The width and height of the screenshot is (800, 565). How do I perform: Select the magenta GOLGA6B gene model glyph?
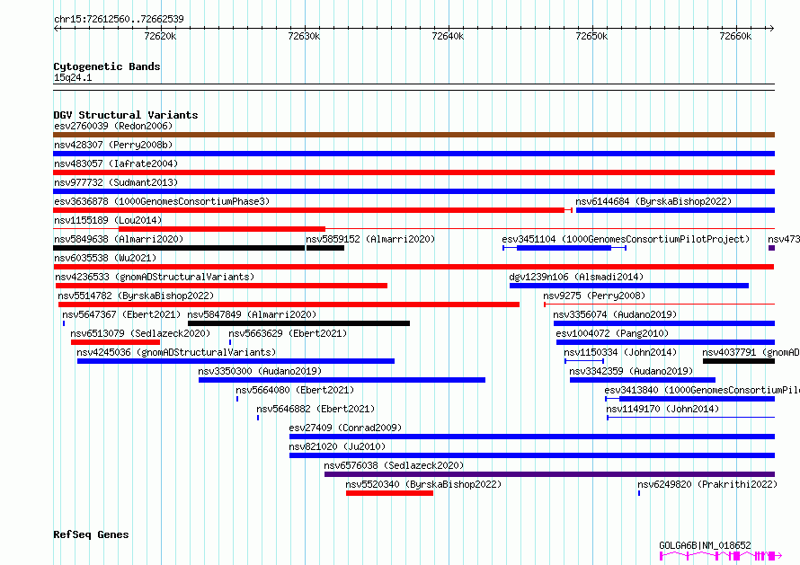pos(720,556)
